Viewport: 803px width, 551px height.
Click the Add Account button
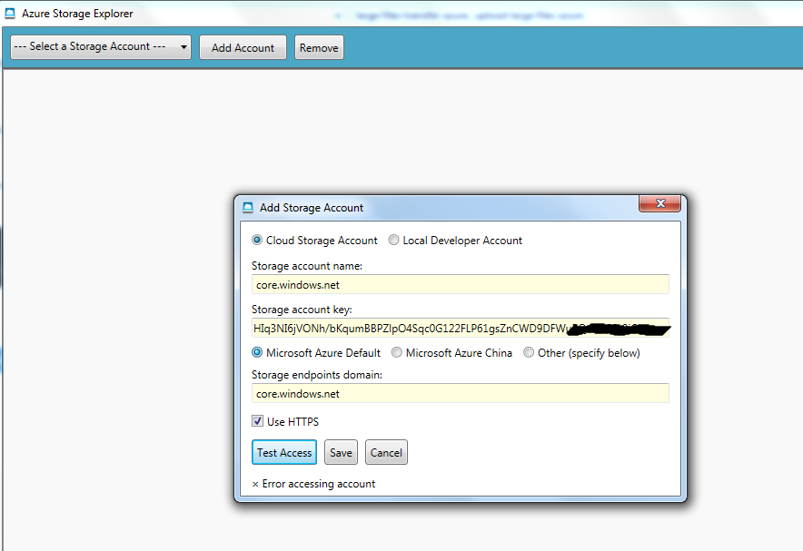pyautogui.click(x=243, y=47)
